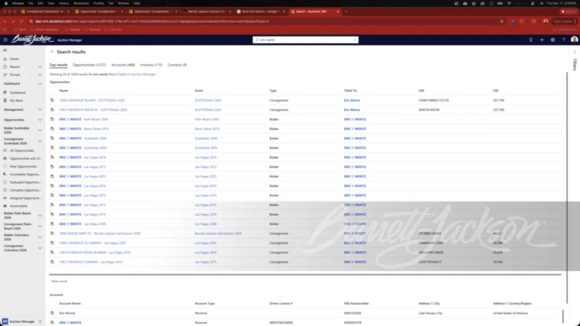Open 1963 CHEVROLET NOVA SS opportunity link
The width and height of the screenshot is (580, 326).
point(93,110)
